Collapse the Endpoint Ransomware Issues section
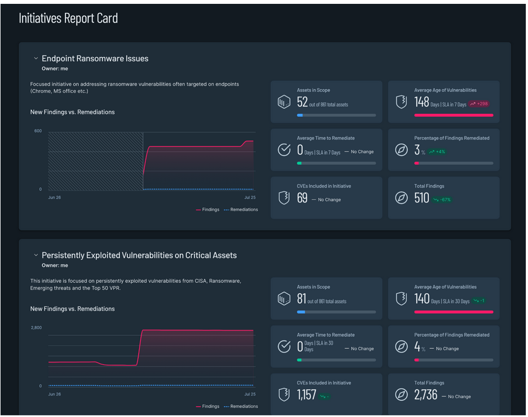Viewport: 528px width, 417px height. click(36, 58)
